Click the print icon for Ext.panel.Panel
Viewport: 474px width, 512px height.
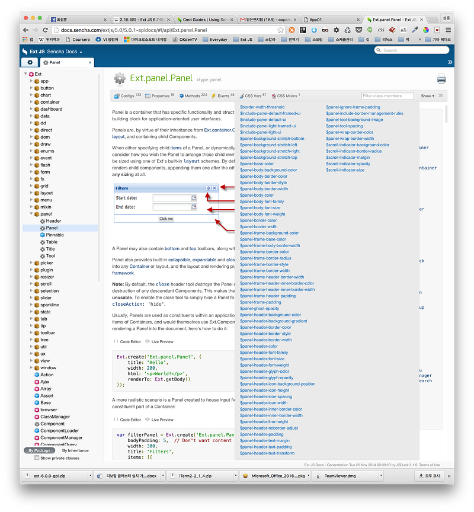pyautogui.click(x=441, y=79)
